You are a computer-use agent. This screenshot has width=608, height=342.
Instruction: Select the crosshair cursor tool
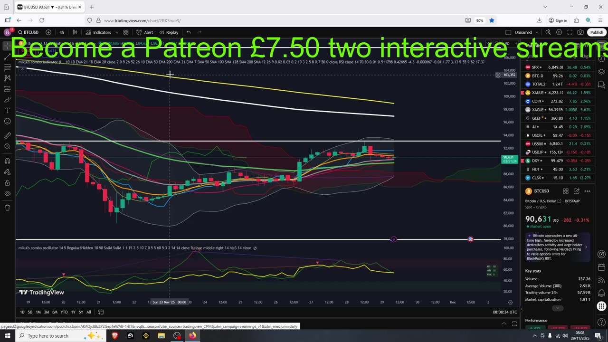pyautogui.click(x=7, y=46)
